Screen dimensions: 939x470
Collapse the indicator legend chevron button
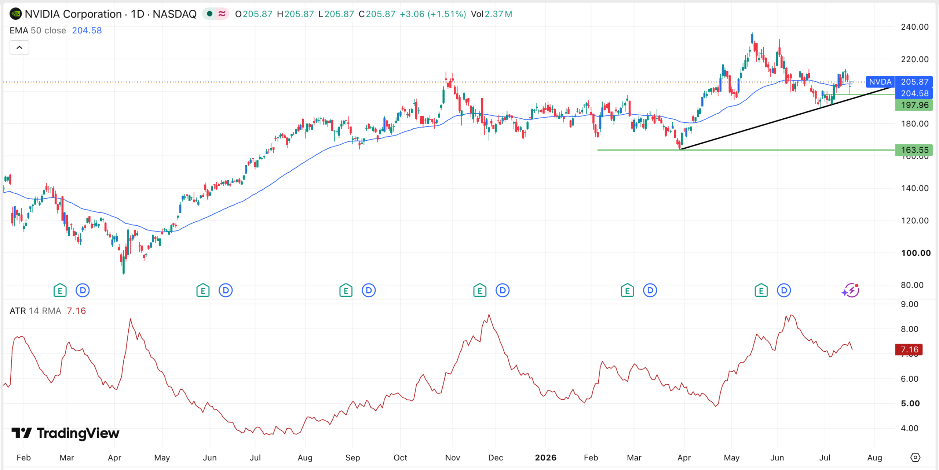click(x=19, y=47)
